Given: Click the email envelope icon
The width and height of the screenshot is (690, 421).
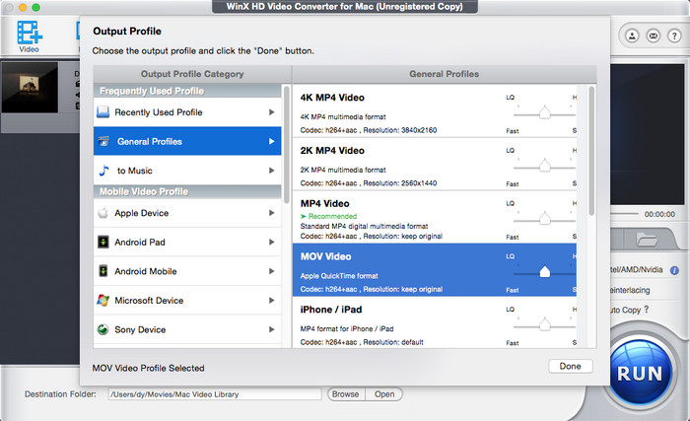Looking at the screenshot, I should pos(653,35).
